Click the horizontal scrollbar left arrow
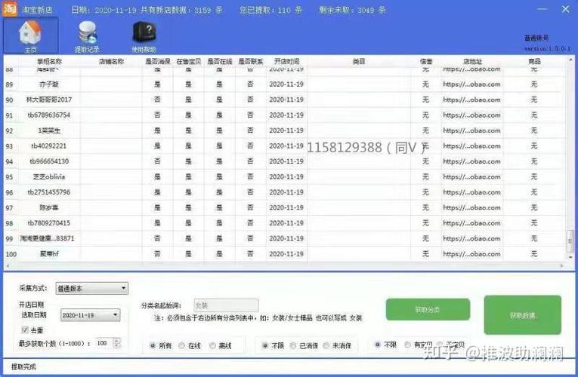This screenshot has height=377, width=578. point(8,265)
